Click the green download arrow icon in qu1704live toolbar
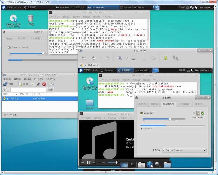The image size is (218, 175). click(165, 58)
